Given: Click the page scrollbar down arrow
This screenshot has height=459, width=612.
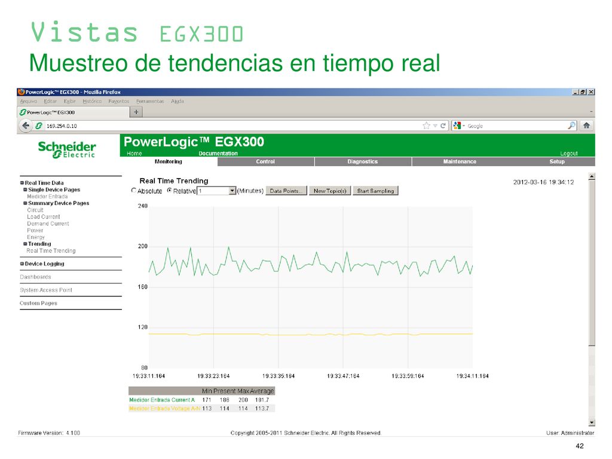Looking at the screenshot, I should [x=592, y=423].
